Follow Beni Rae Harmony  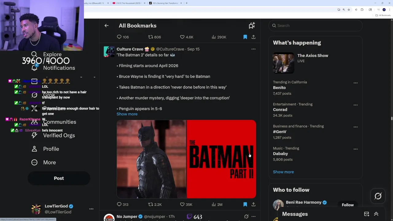(x=348, y=205)
